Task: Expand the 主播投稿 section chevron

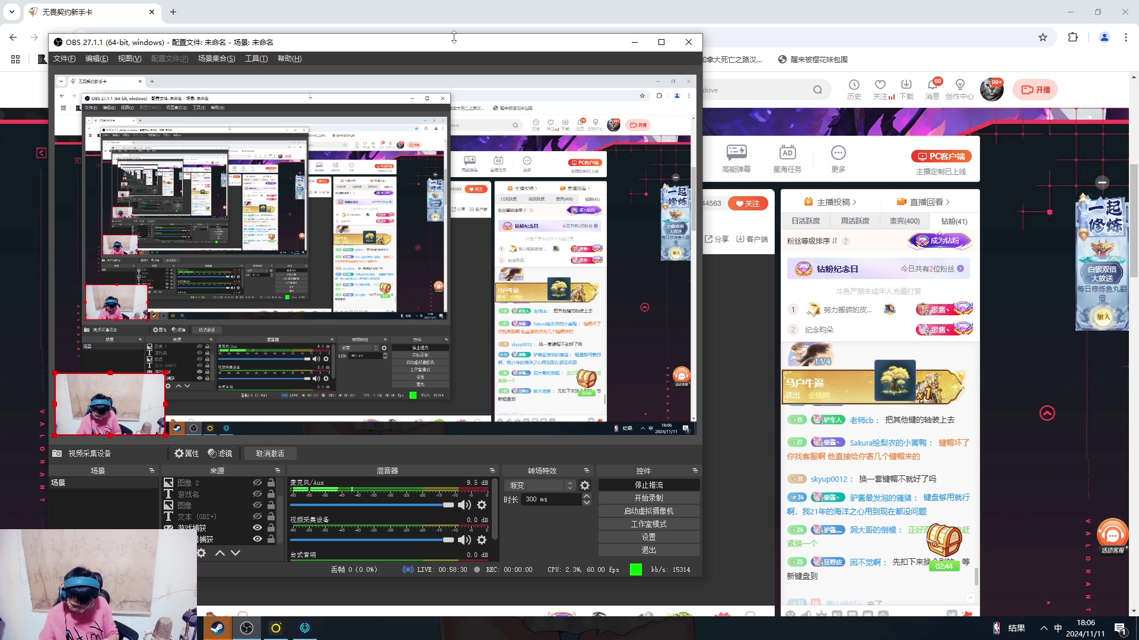Action: [854, 202]
